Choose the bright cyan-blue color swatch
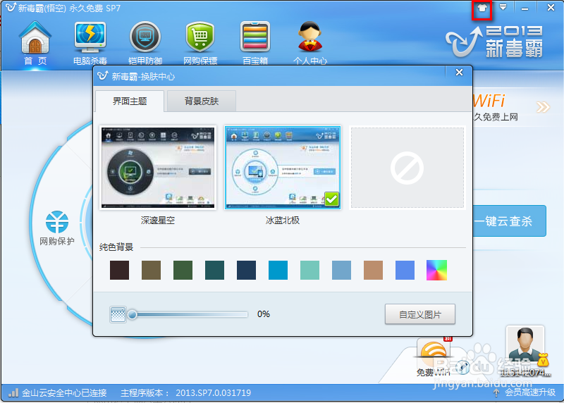This screenshot has height=403, width=564. pyautogui.click(x=278, y=270)
